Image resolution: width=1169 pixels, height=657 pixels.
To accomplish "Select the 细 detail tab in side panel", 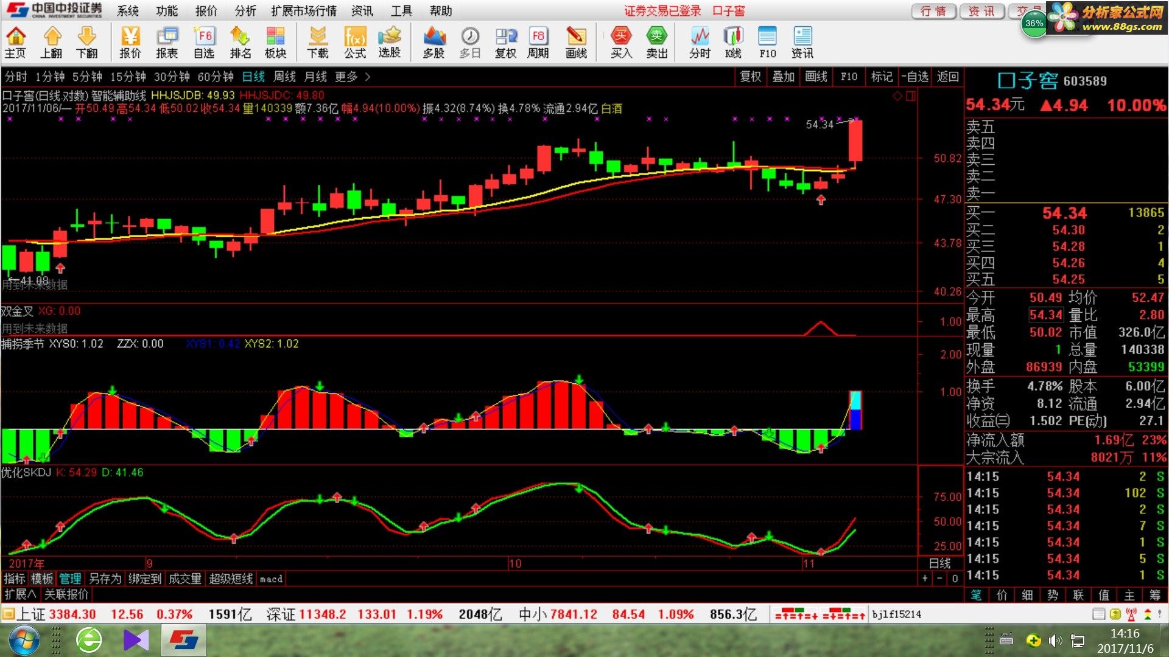I will click(x=1027, y=595).
